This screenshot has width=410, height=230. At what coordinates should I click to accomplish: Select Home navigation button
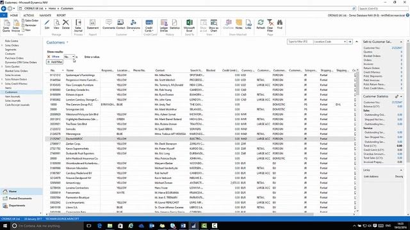click(x=21, y=192)
